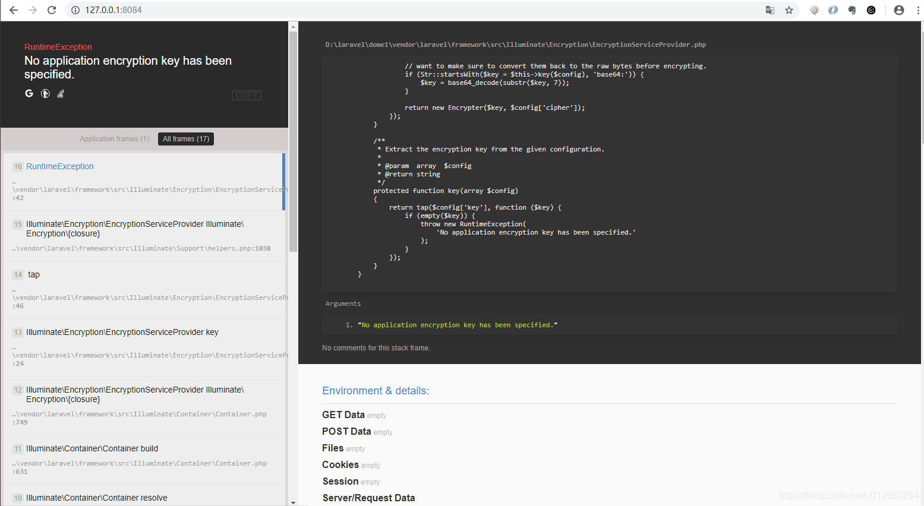Click the frame list scrollbar thumb
This screenshot has width=924, height=506.
293,141
